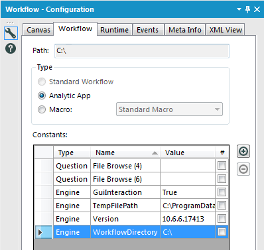The width and height of the screenshot is (264, 250).
Task: Show the XML View tab
Action: pos(226,30)
